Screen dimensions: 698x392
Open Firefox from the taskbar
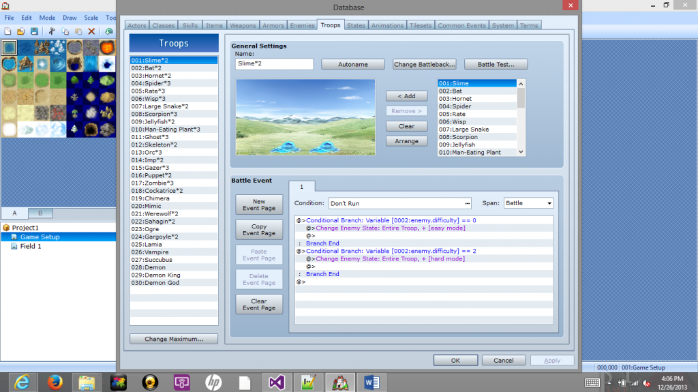tap(55, 382)
